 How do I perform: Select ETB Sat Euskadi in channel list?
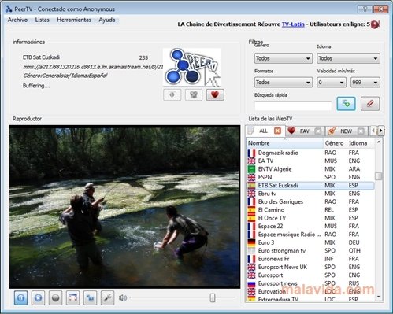click(310, 185)
